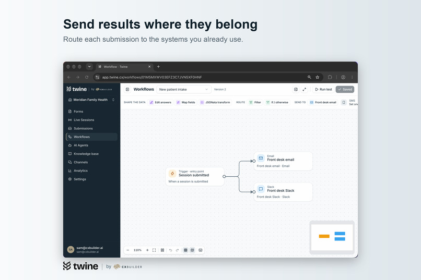
Task: Click the trigger lightning icon on the node
Action: [172, 174]
